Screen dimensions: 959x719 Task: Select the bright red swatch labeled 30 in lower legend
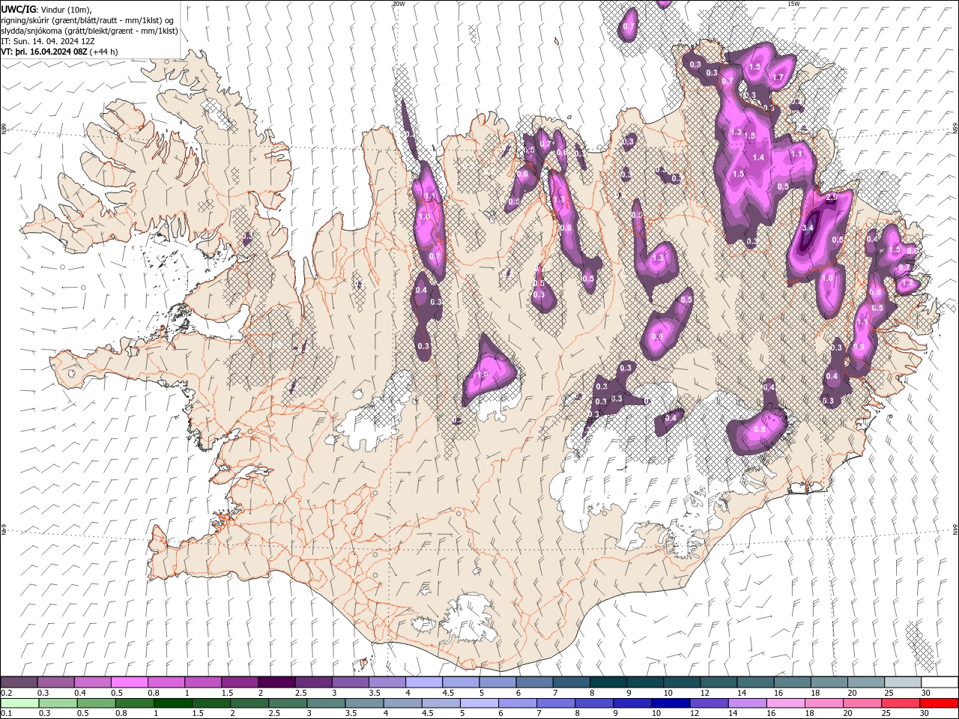939,703
